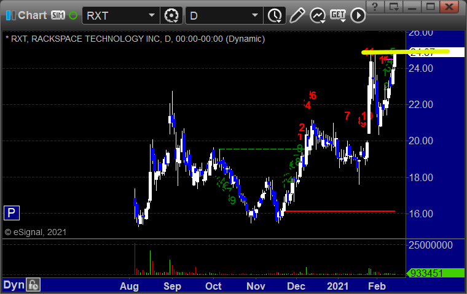Select the pencil drawing tools icon

click(x=297, y=15)
